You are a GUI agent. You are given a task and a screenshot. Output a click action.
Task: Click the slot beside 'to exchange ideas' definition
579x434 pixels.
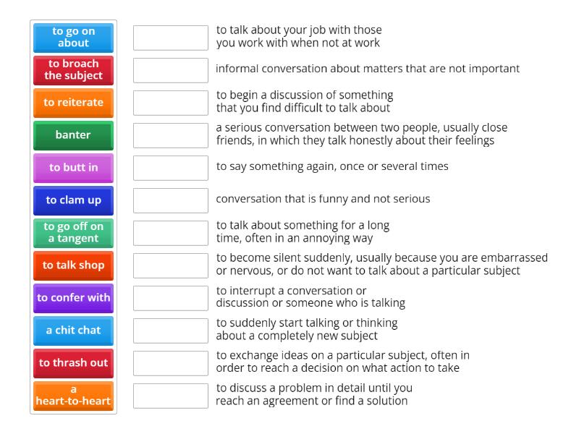click(x=170, y=363)
